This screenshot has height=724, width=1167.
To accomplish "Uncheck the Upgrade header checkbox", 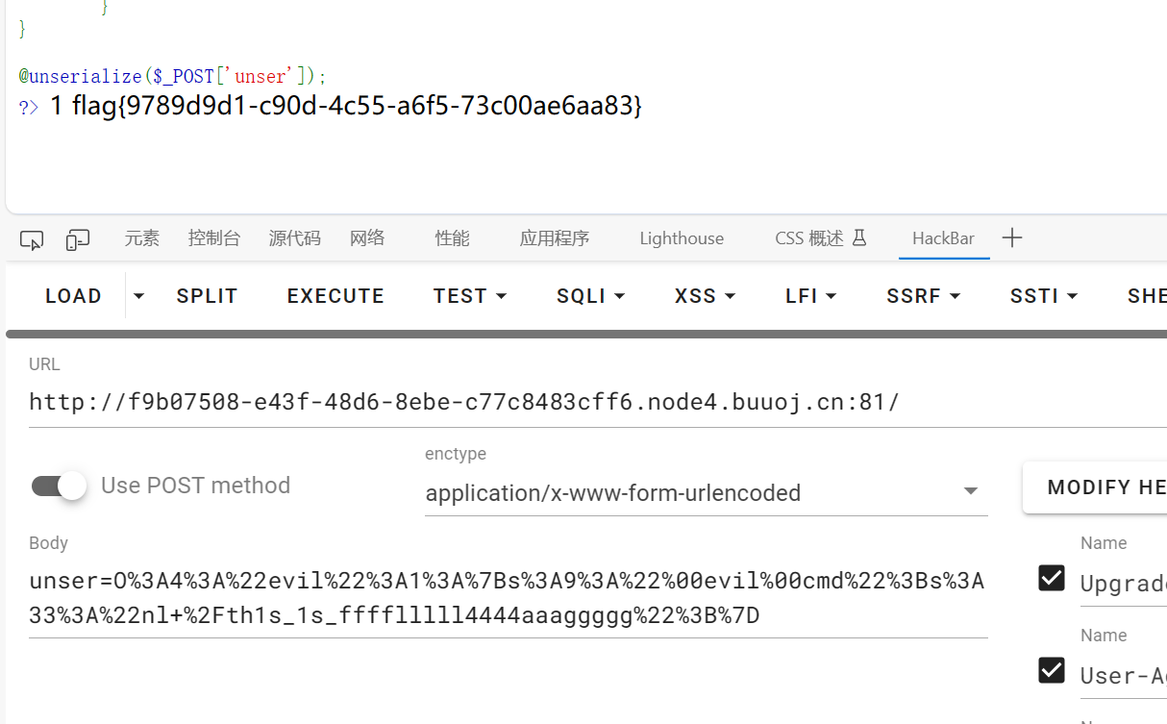I will pyautogui.click(x=1052, y=578).
